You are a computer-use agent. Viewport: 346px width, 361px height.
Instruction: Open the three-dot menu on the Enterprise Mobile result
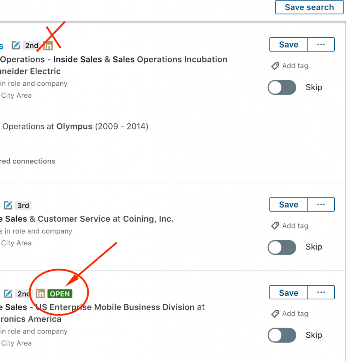coord(321,292)
